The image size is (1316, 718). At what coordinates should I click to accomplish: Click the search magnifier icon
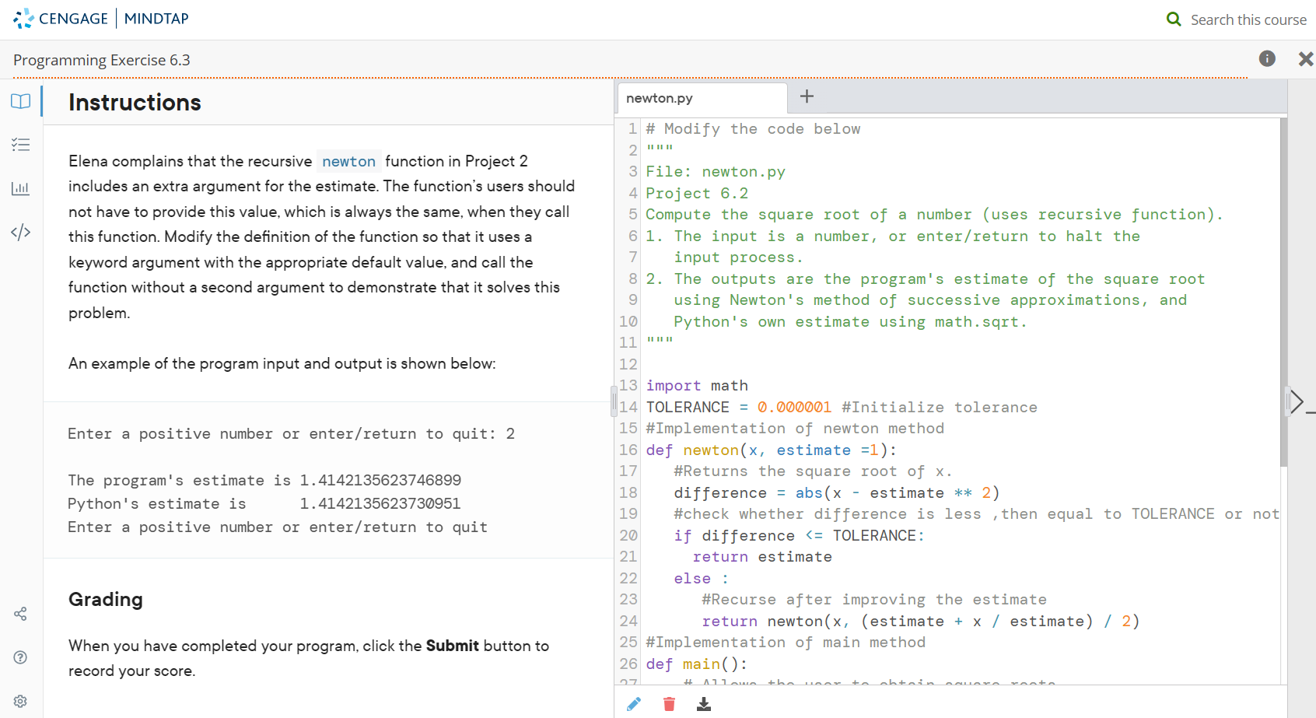click(1174, 19)
